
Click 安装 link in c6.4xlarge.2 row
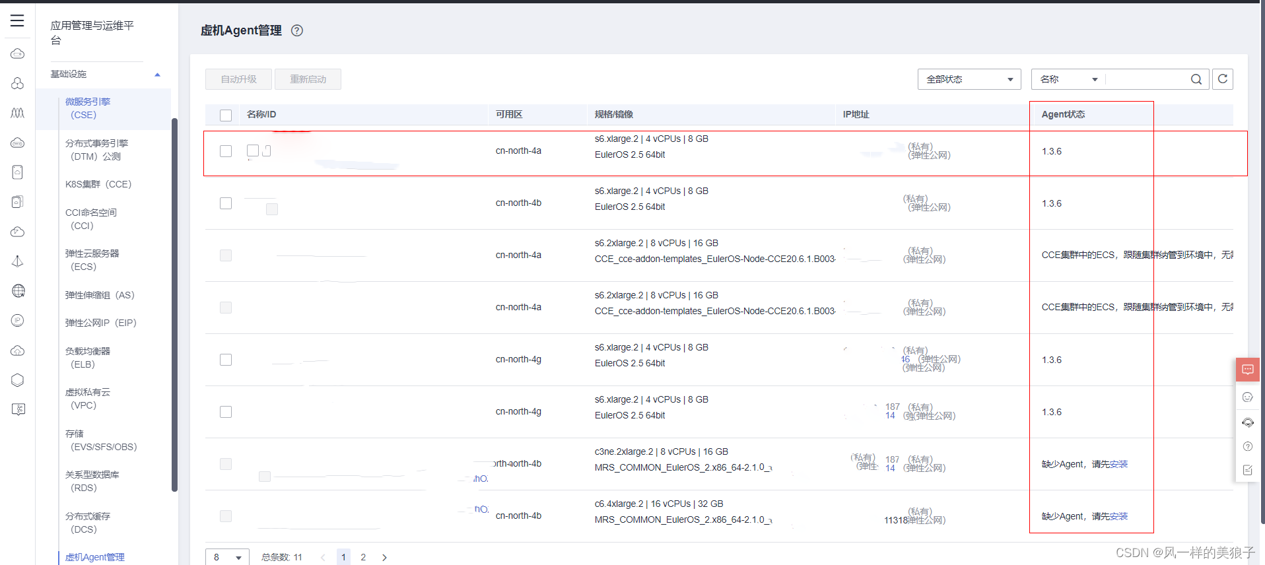[1118, 516]
